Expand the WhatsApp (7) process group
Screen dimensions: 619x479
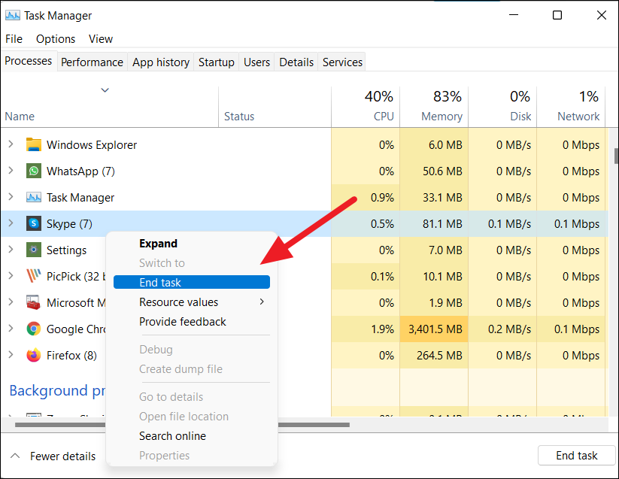pos(11,171)
